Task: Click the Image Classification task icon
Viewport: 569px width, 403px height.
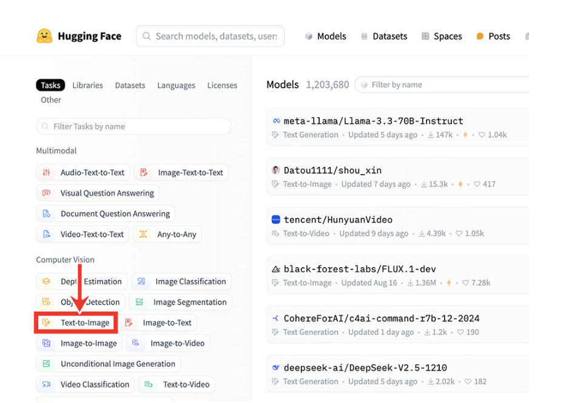Action: [141, 282]
